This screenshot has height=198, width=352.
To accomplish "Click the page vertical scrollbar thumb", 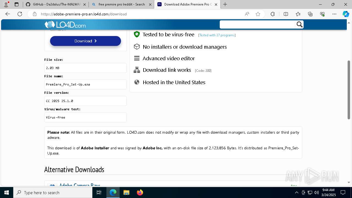I will point(349,90).
